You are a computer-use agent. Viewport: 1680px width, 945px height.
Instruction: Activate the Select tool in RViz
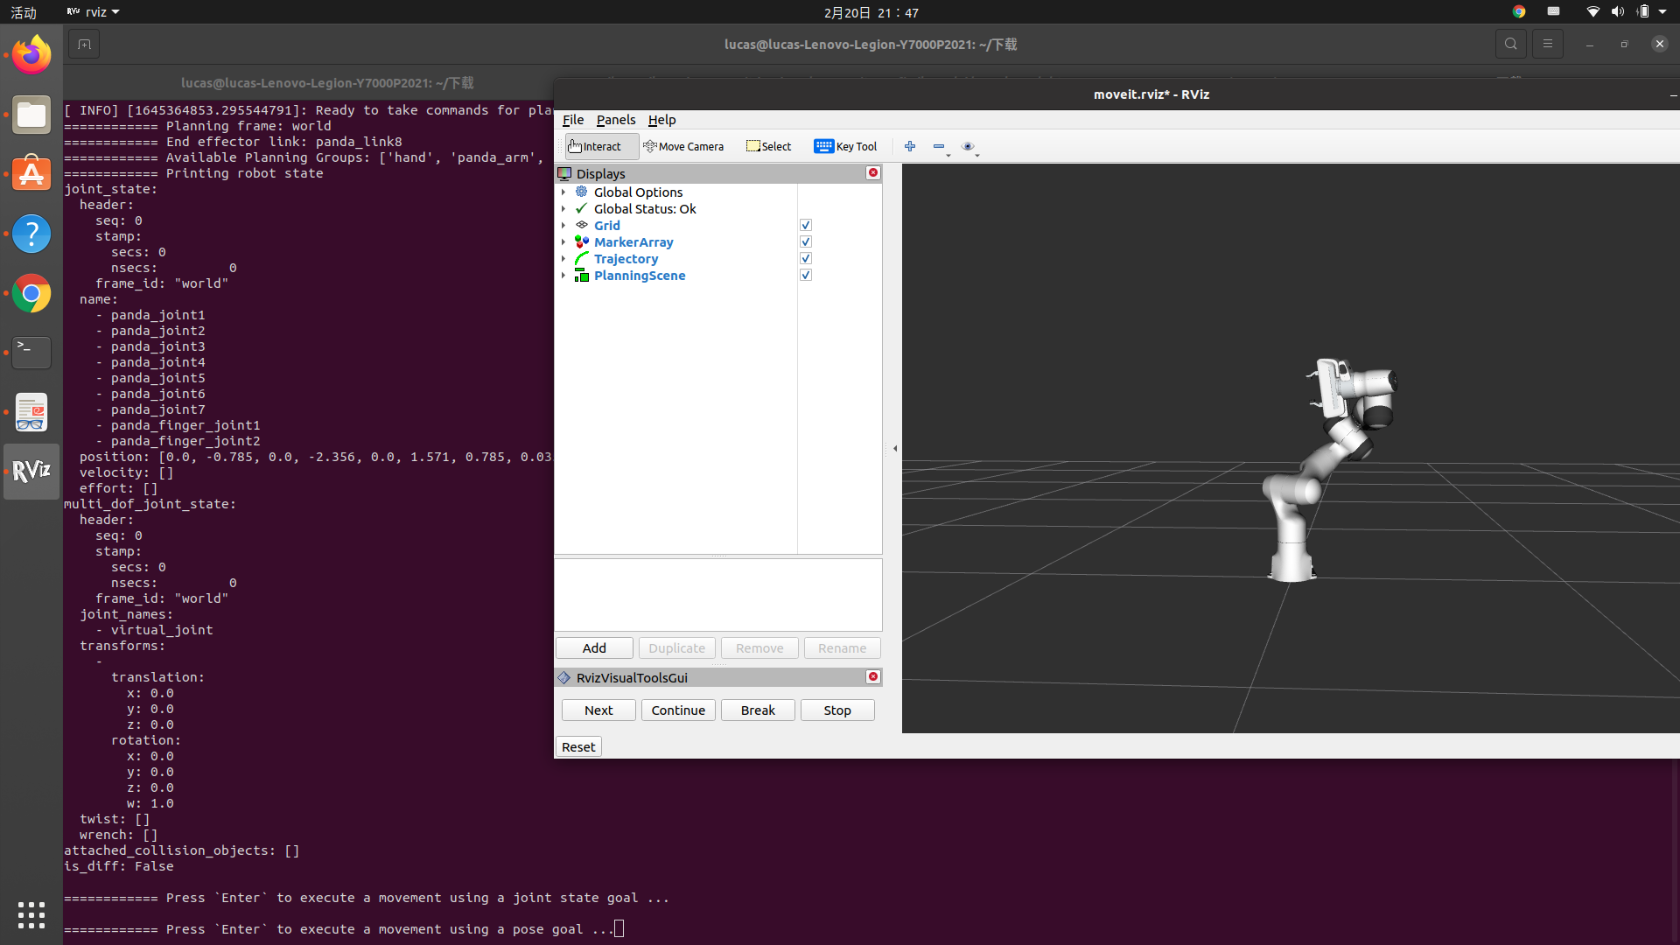tap(767, 146)
